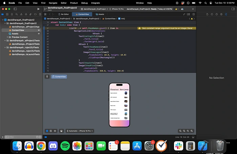This screenshot has height=154, width=237.
Task: Expand the Preview Content folder
Action: [7, 37]
